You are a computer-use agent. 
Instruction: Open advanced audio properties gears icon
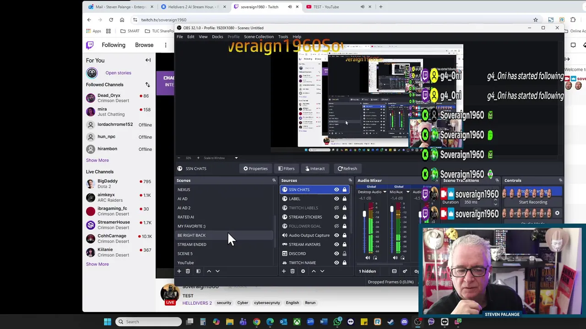[x=405, y=271]
